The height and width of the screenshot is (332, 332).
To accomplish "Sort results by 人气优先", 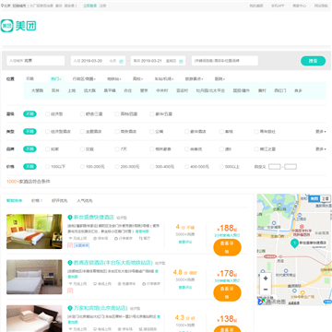I will pyautogui.click(x=85, y=201).
